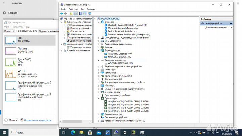The height and width of the screenshot is (136, 242).
Task: Click the scan for hardware changes monitor icon
Action: [x=90, y=14]
